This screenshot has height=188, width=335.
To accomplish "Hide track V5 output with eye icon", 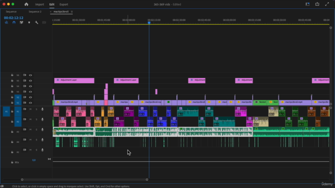I will tap(30, 81).
